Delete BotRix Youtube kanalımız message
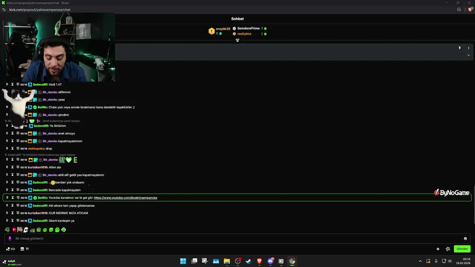Screen dimensions: 475x267 7,198
